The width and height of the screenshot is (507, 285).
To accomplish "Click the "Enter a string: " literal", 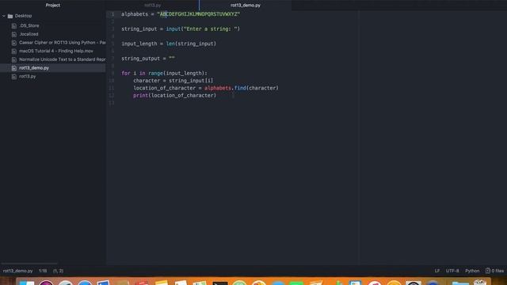I will coord(210,29).
